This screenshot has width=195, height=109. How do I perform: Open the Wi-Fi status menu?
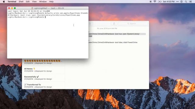[155, 2]
